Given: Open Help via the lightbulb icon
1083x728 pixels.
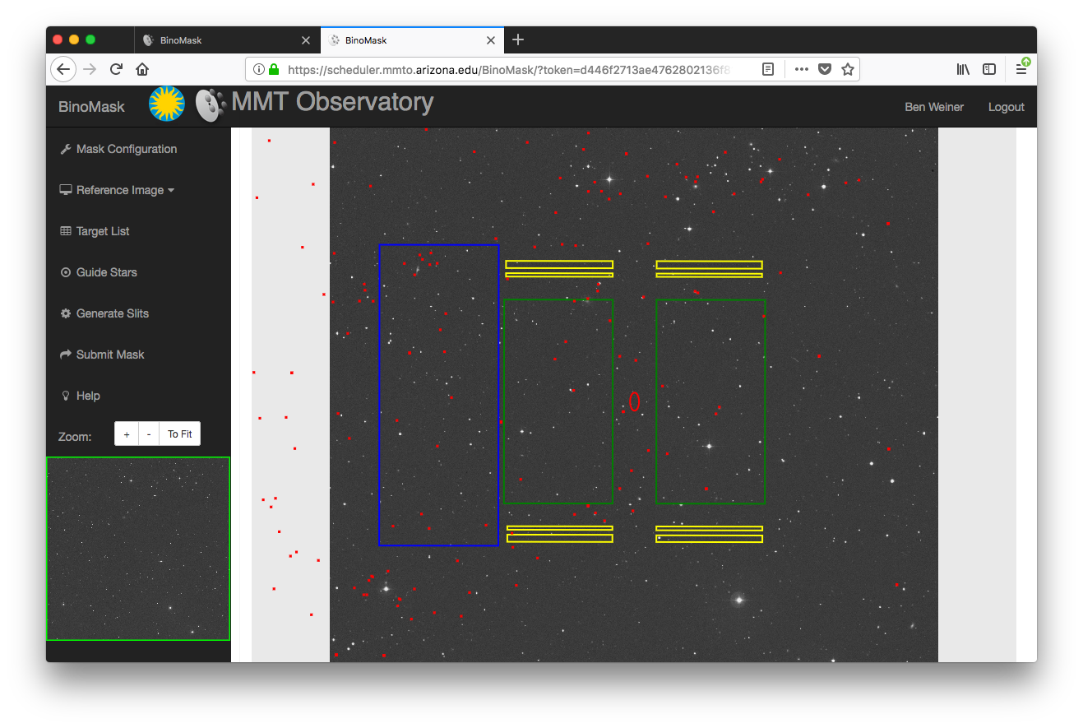Looking at the screenshot, I should click(66, 396).
